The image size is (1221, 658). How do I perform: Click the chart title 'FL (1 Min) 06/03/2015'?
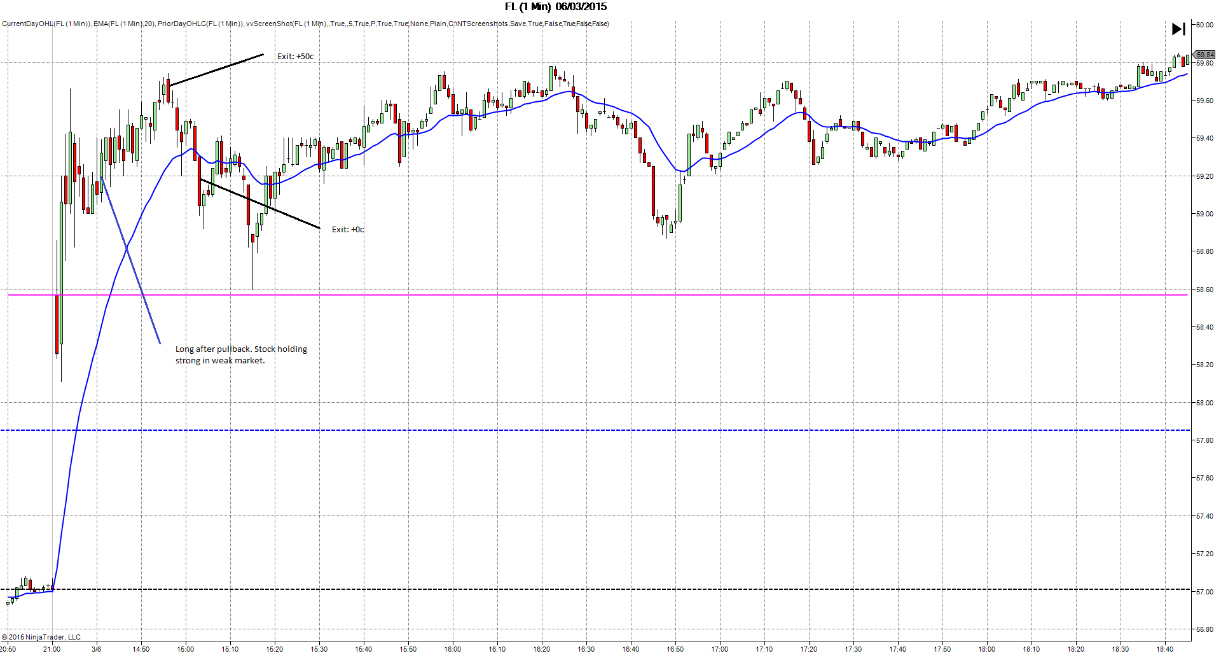(x=556, y=6)
